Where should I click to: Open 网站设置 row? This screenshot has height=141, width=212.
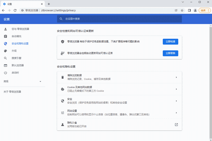(120, 113)
